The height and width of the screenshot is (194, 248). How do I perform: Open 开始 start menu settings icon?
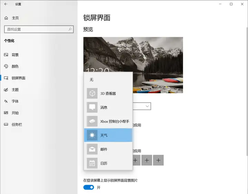[x=6, y=113]
